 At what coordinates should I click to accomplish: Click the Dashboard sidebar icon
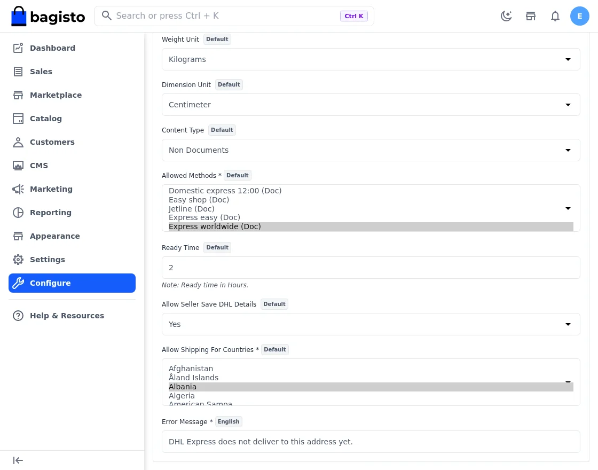[18, 48]
